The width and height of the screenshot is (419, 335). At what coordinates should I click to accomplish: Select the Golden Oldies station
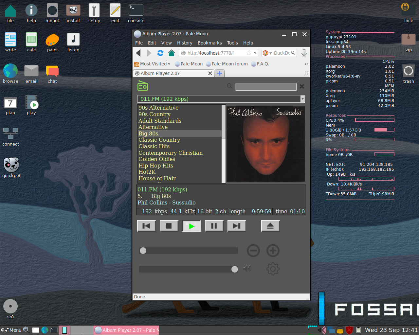(x=179, y=159)
